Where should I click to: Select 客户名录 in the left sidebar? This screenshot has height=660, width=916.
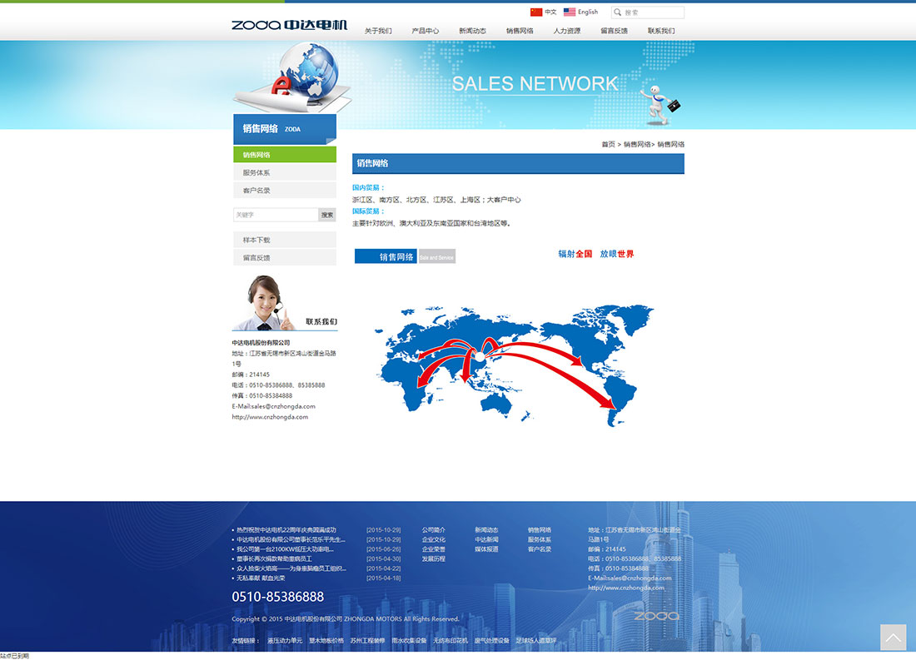point(256,191)
